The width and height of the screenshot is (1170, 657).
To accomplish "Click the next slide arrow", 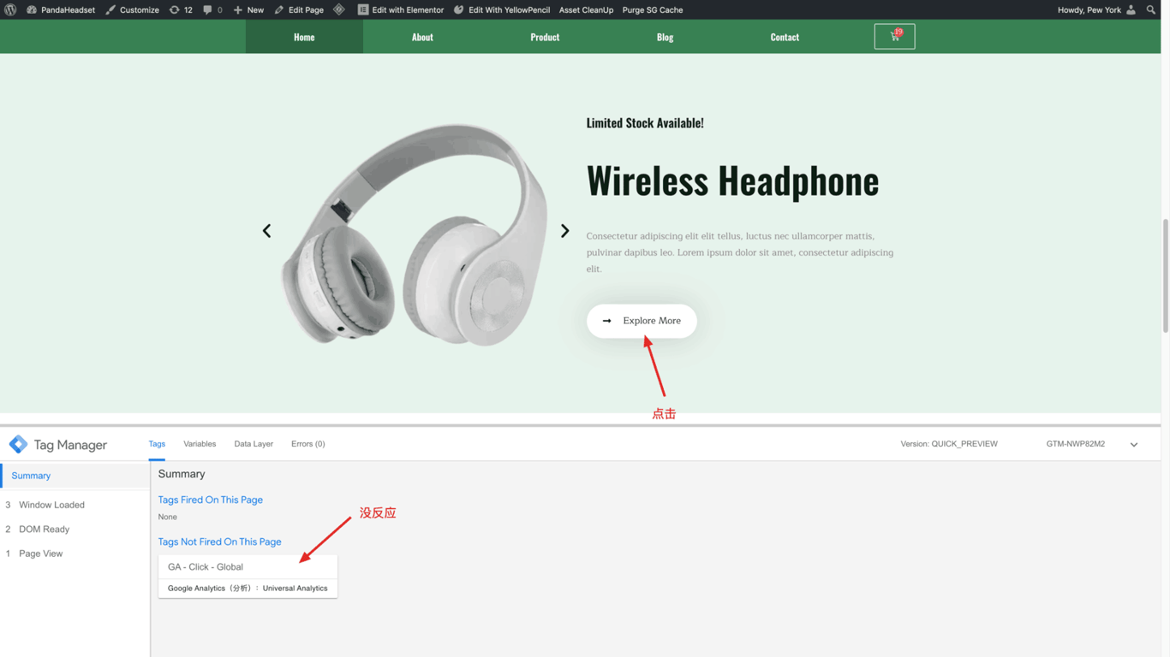I will pos(564,231).
